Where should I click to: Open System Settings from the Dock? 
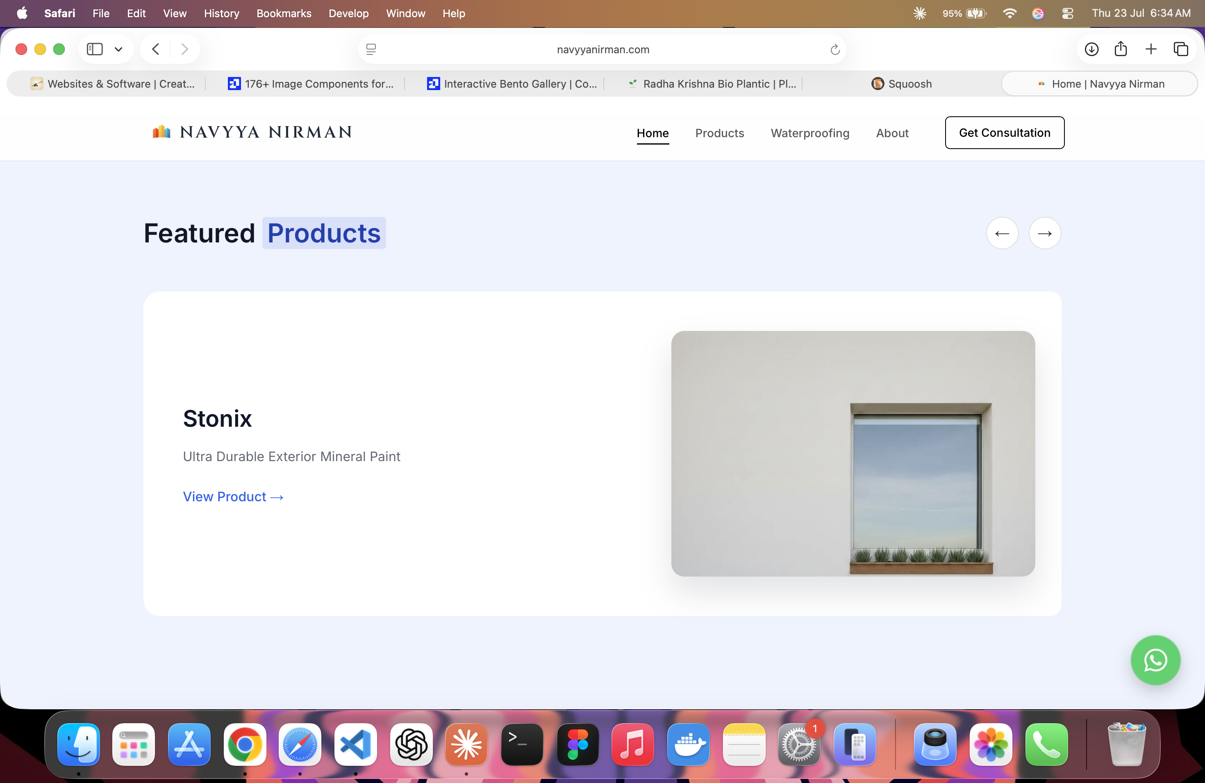(800, 744)
